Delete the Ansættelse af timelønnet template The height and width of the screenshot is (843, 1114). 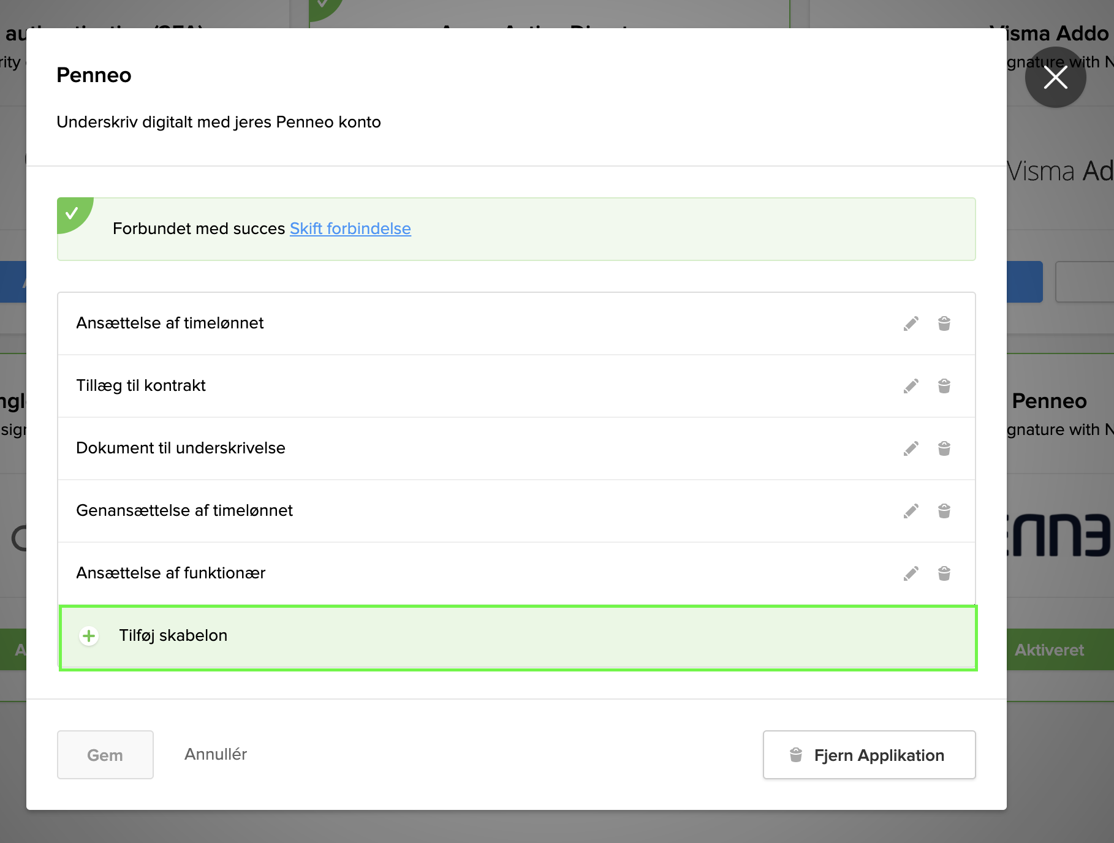click(944, 323)
